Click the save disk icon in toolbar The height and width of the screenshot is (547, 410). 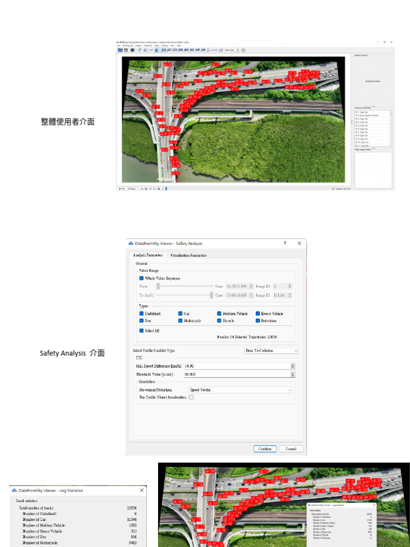point(126,50)
